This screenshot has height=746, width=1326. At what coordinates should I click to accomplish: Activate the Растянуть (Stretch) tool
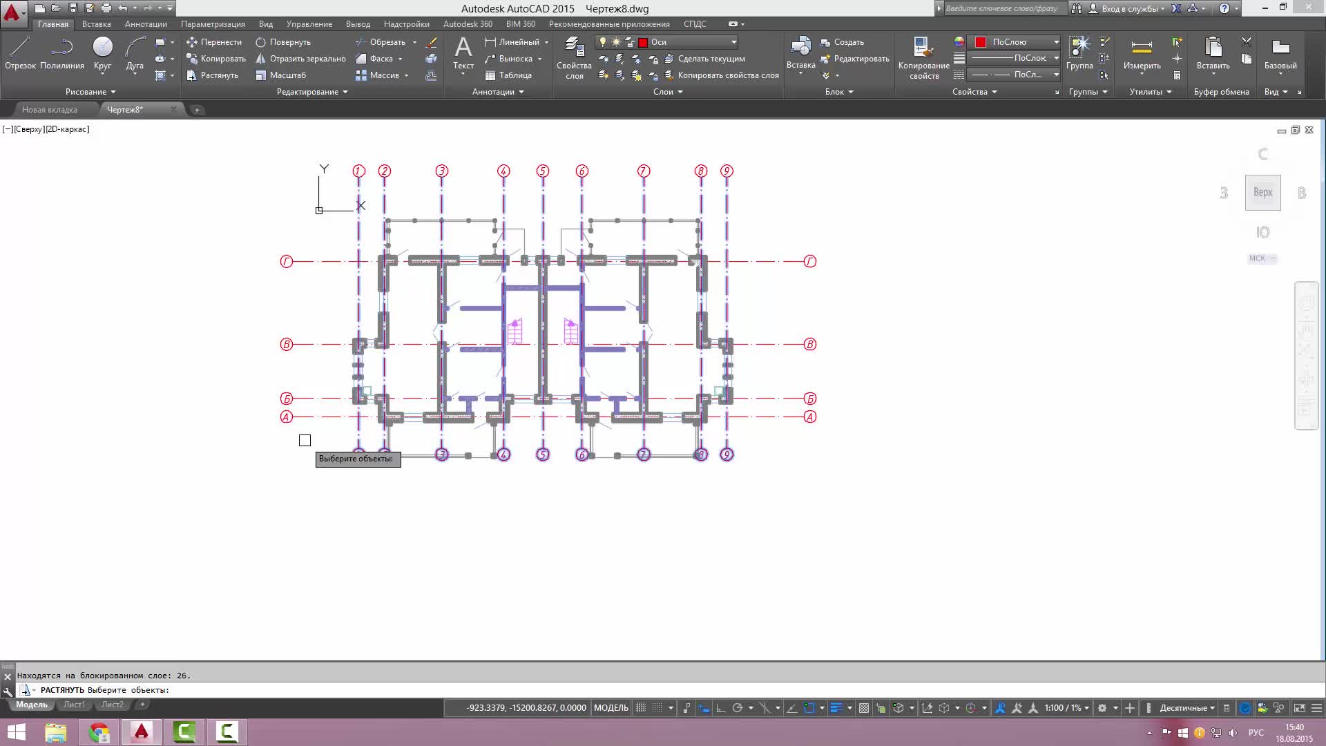coord(212,75)
